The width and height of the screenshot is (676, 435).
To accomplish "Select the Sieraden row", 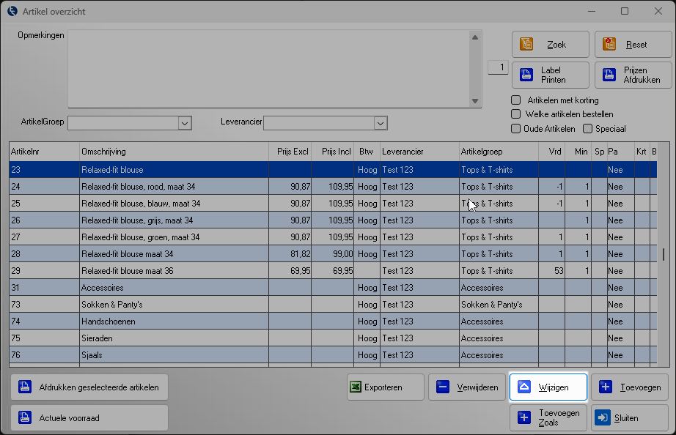I will pyautogui.click(x=333, y=338).
